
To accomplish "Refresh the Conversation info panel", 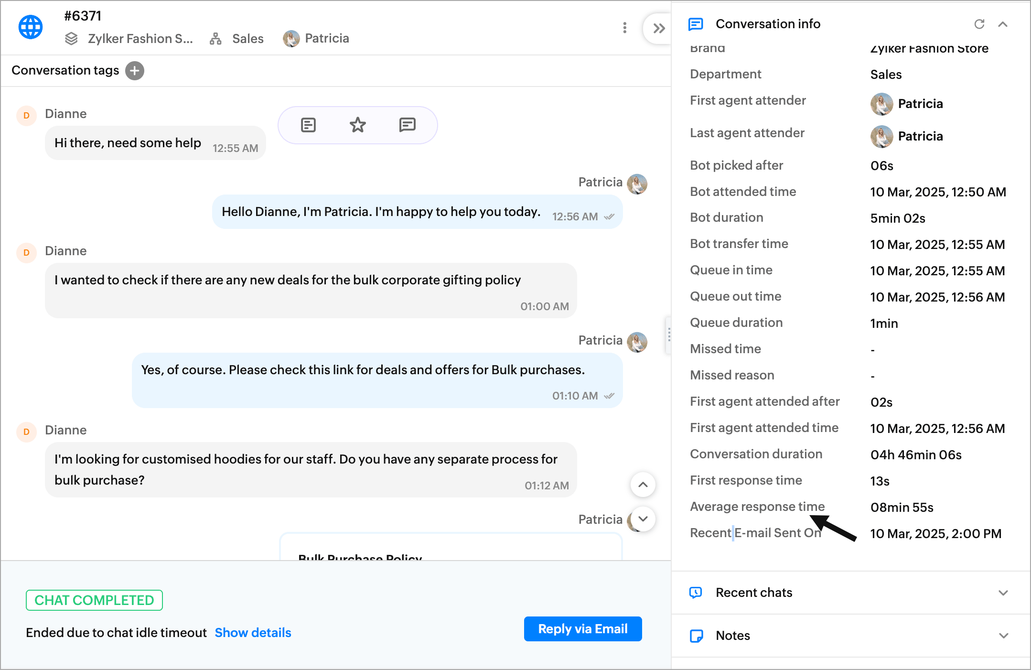I will click(979, 24).
